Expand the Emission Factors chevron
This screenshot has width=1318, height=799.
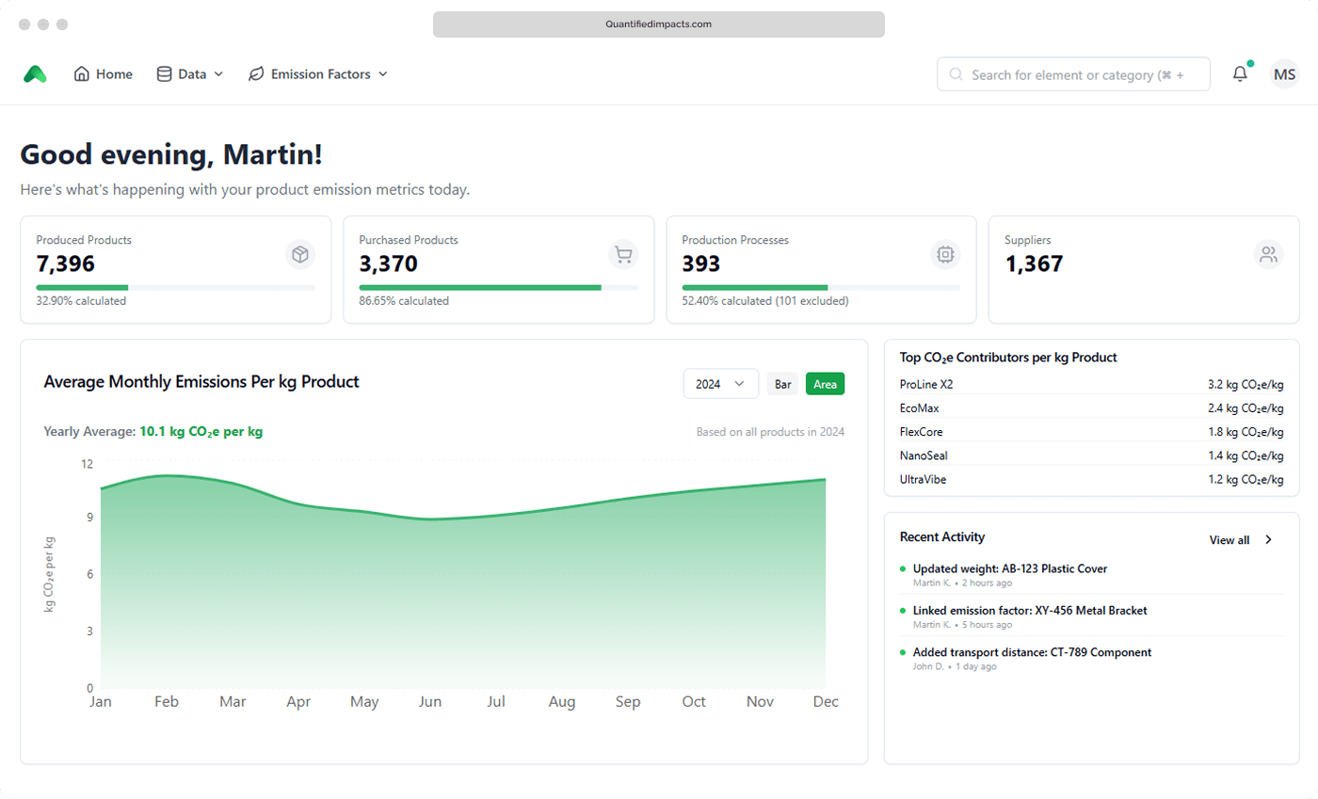point(383,74)
